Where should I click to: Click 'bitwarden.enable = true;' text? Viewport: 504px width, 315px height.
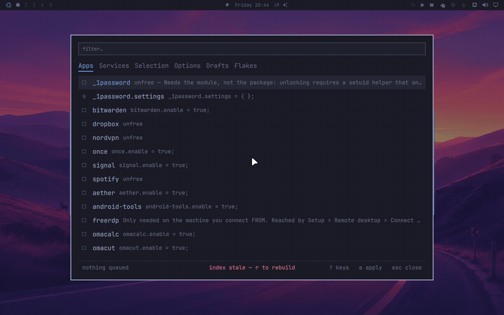click(x=170, y=110)
